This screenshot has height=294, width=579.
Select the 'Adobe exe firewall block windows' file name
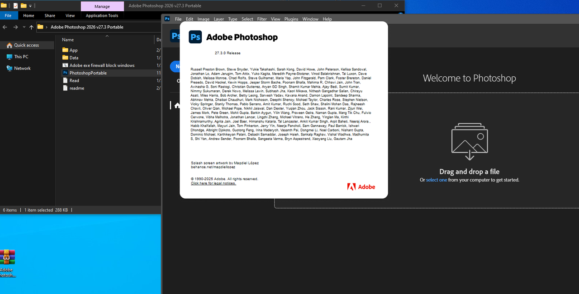pos(102,65)
